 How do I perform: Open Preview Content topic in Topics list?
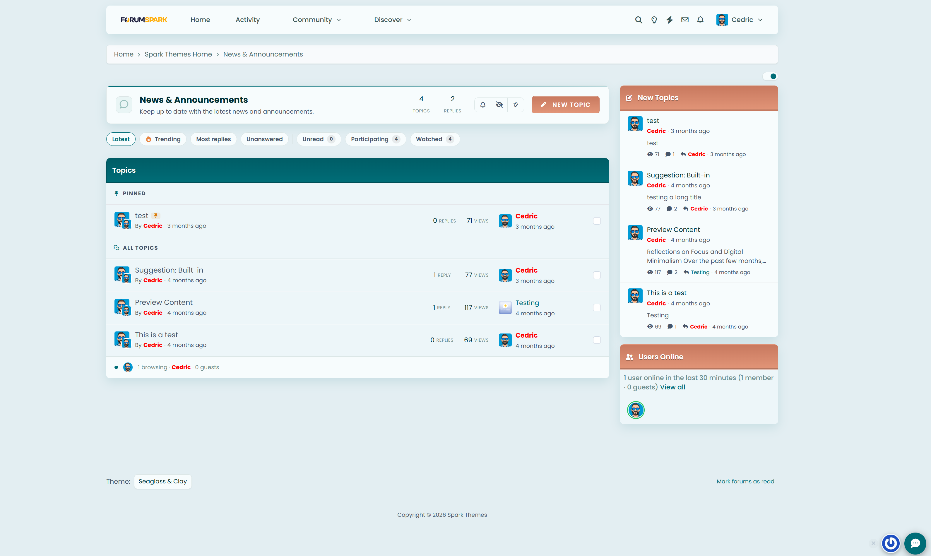pos(164,302)
